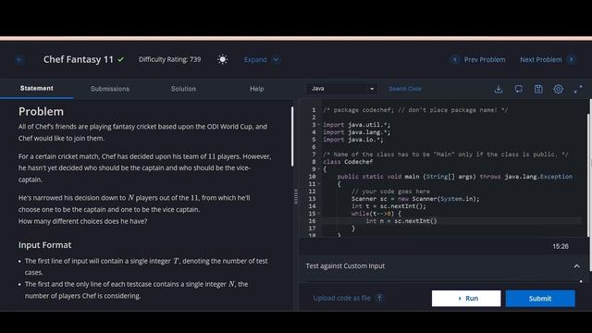
Task: Submit the solution
Action: click(x=540, y=298)
